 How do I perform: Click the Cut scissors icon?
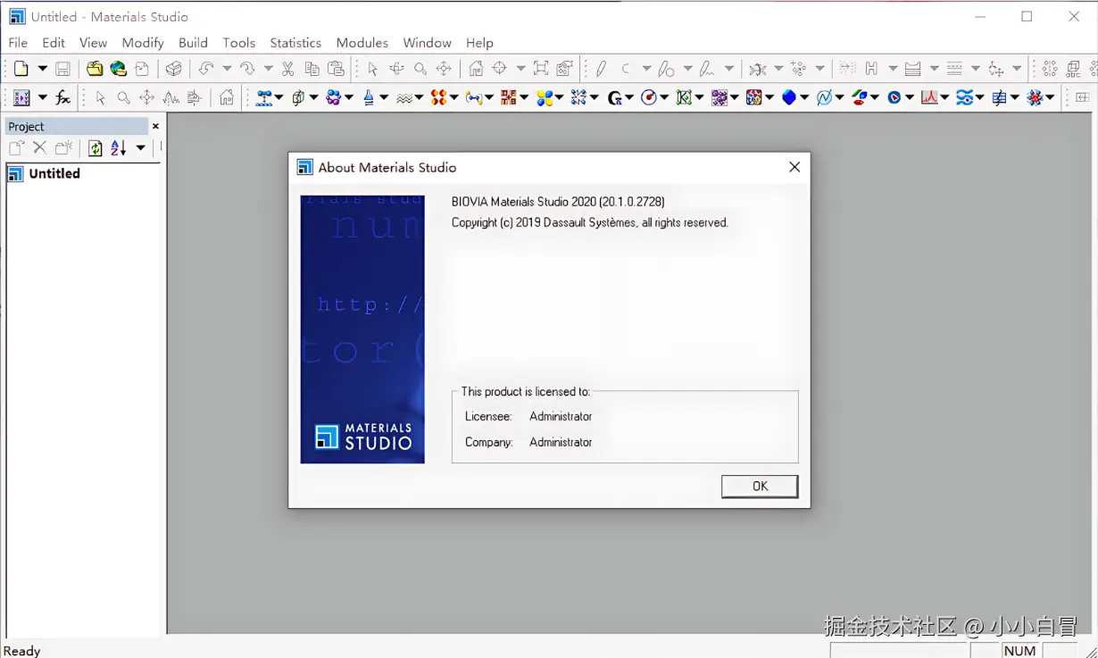pos(287,69)
